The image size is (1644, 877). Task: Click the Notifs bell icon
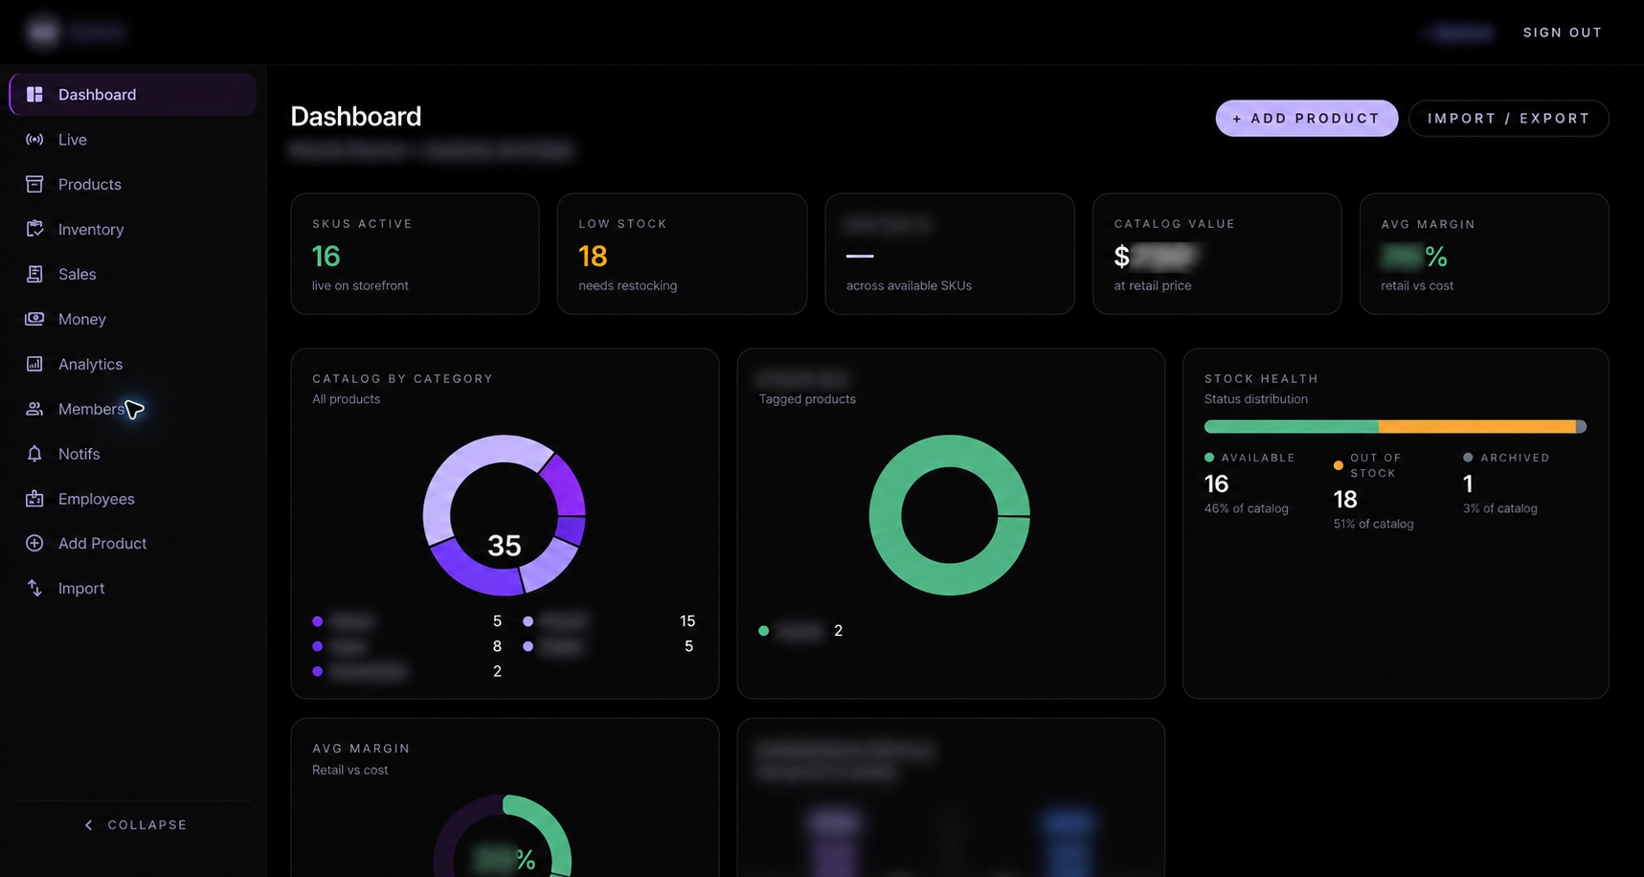pos(34,454)
